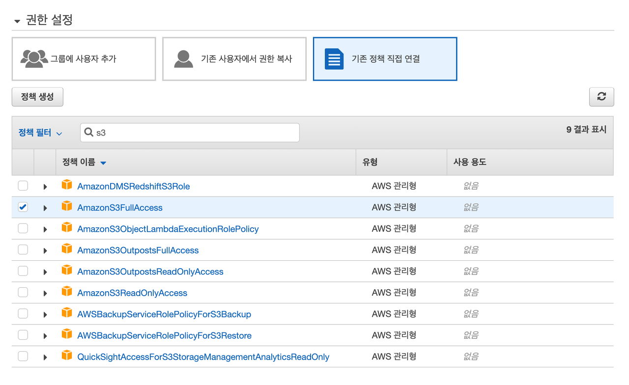Click policy icon beside AmazonS3OutpostsReadOnlyAccess
Screen dimensions: 629x385
click(67, 270)
